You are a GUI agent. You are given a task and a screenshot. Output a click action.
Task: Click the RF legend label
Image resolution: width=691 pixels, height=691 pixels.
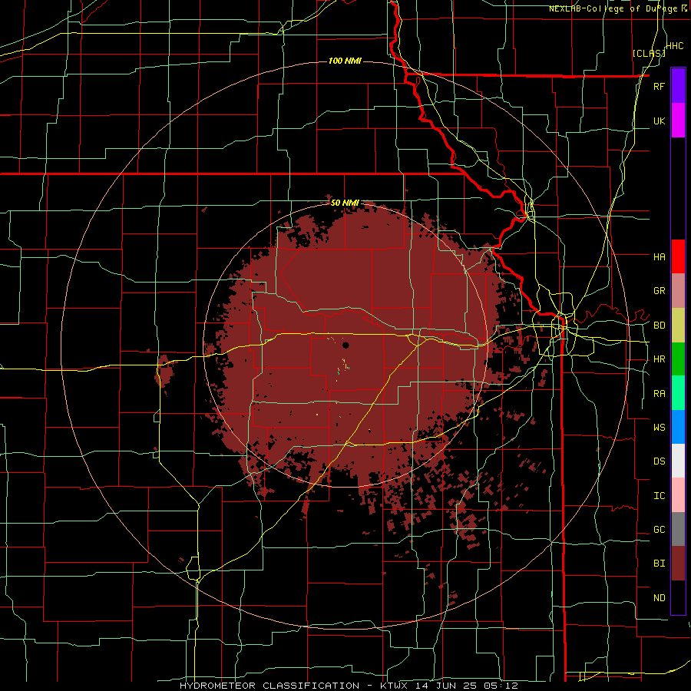tap(659, 86)
